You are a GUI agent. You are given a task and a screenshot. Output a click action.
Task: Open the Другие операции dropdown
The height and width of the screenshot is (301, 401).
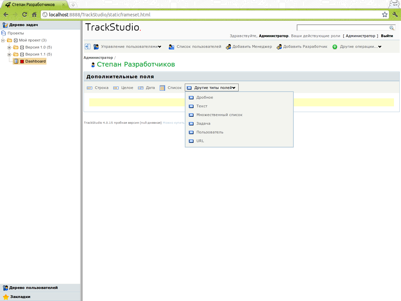361,47
